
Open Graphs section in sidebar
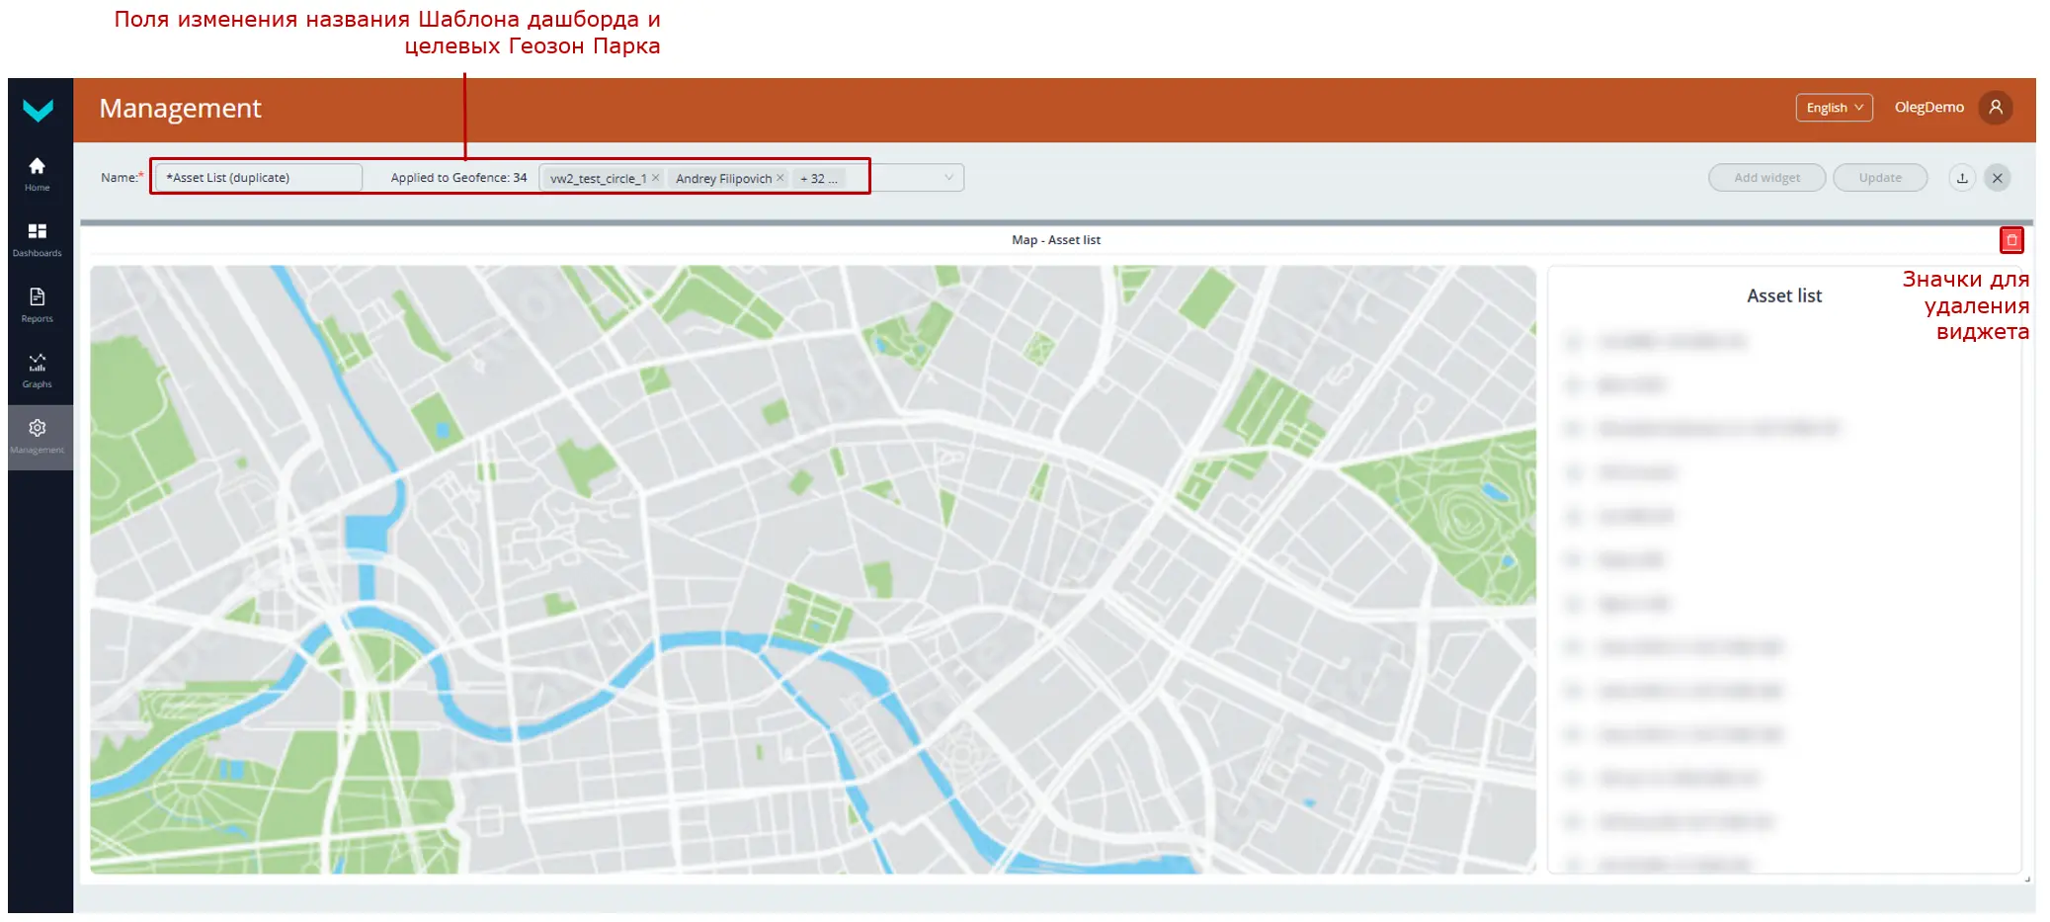tap(38, 370)
